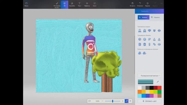Click the Crop tool button
Image resolution: width=187 pixels, height=105 pixels.
(155, 17)
